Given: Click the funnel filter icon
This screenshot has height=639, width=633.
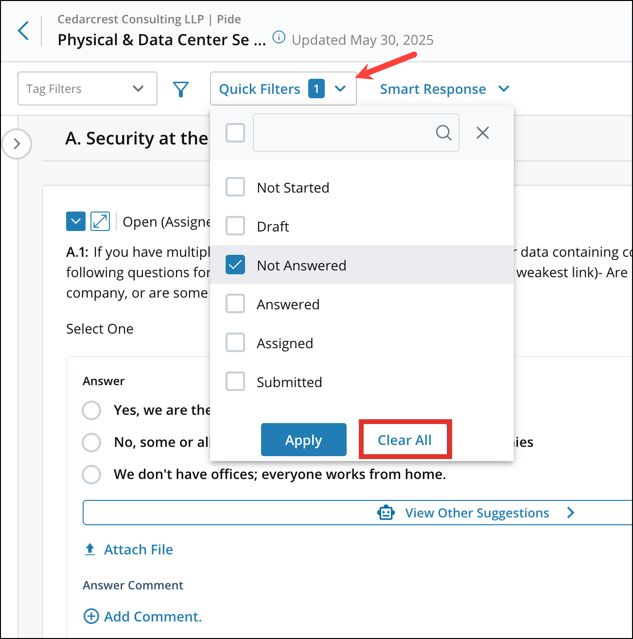Looking at the screenshot, I should [181, 89].
